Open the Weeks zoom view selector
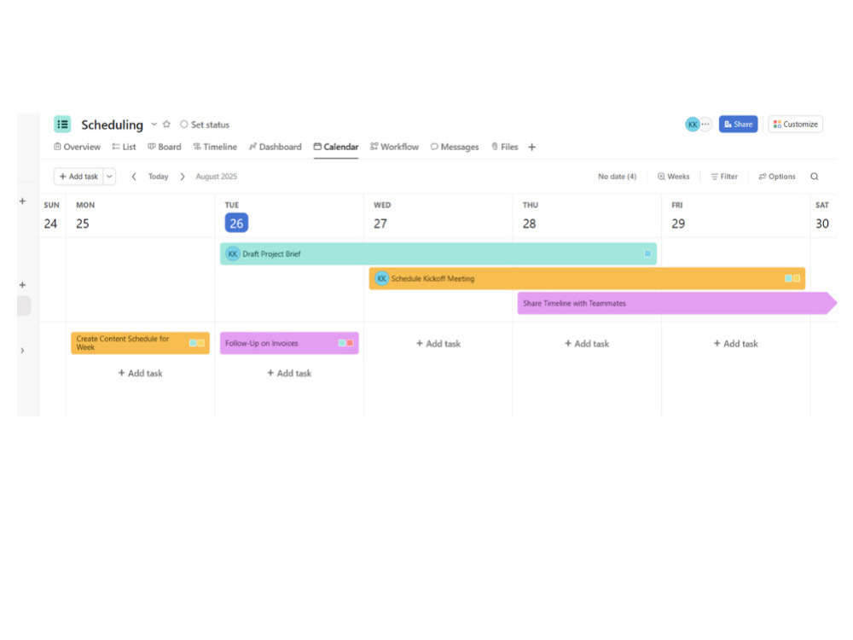 [x=674, y=177]
